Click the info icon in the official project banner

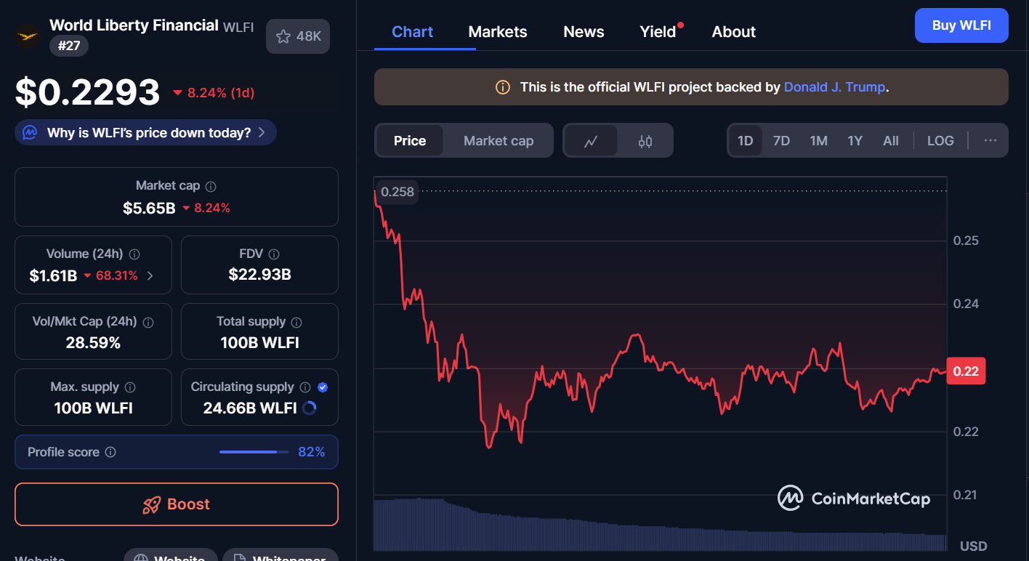503,87
